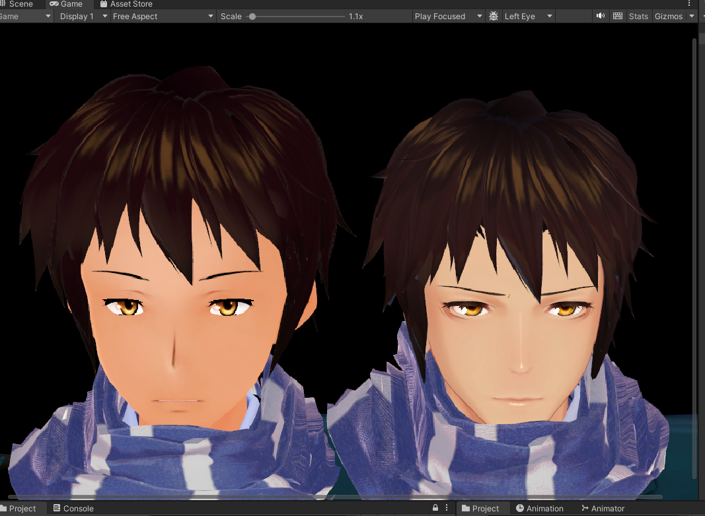The image size is (705, 516).
Task: Toggle the Mute Audio speaker icon
Action: [600, 16]
